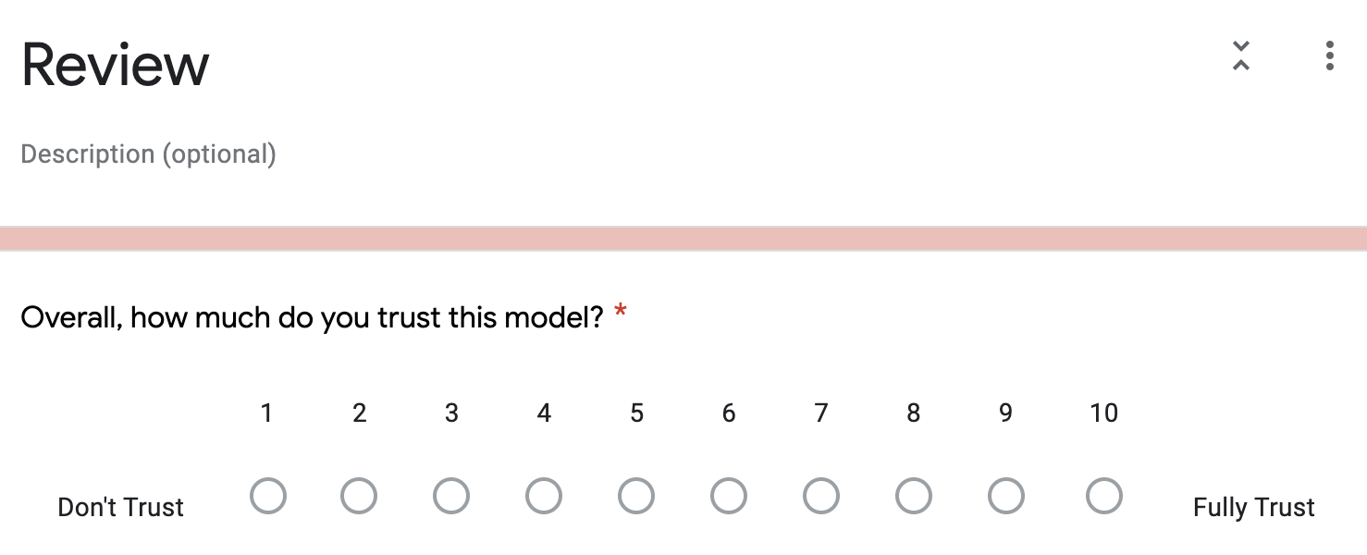Image resolution: width=1367 pixels, height=555 pixels.
Task: Select trust rating 2 radio button
Action: (359, 496)
